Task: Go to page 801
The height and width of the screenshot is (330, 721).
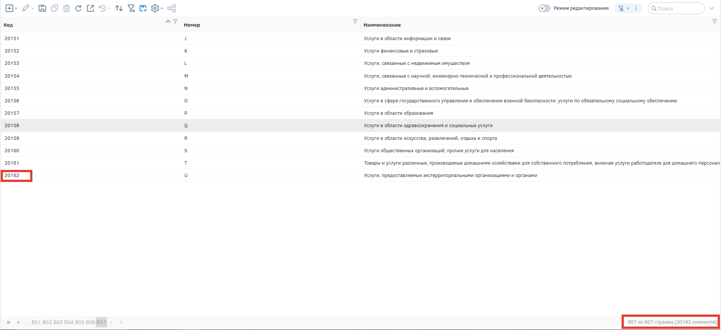Action: (36, 322)
